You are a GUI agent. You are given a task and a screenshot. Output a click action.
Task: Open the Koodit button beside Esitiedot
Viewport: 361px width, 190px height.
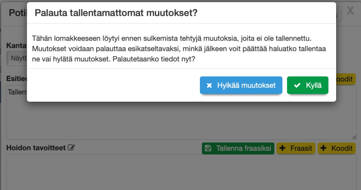[x=345, y=79]
